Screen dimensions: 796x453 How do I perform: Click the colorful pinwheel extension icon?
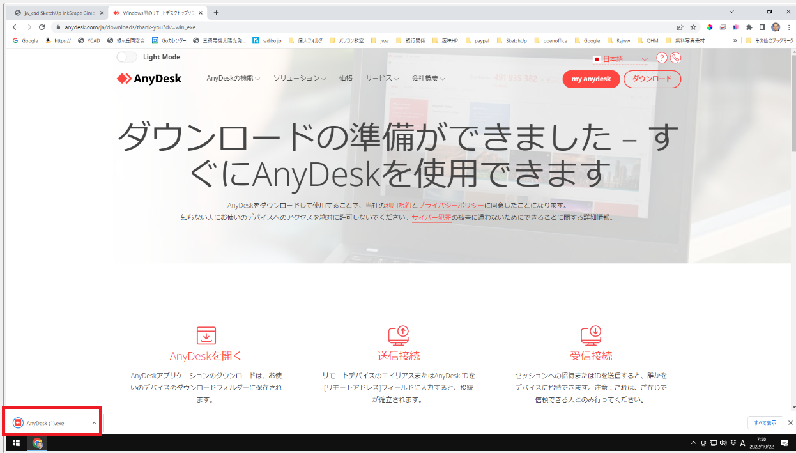click(x=709, y=27)
